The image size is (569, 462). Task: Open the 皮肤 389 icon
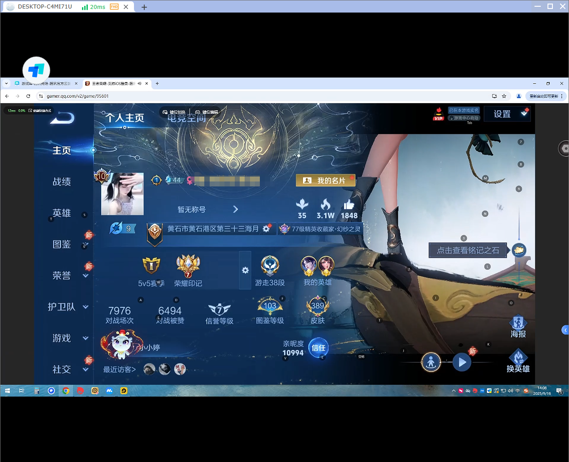[x=318, y=306]
